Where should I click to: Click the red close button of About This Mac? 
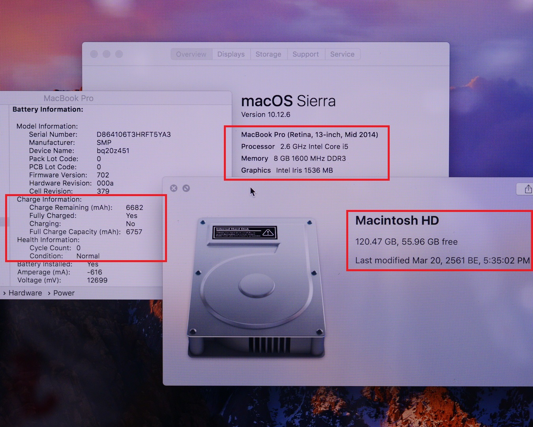[94, 54]
